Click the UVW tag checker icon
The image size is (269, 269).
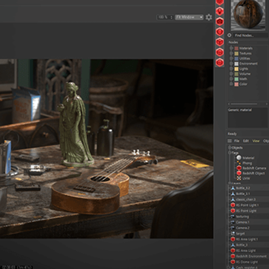pyautogui.click(x=239, y=178)
